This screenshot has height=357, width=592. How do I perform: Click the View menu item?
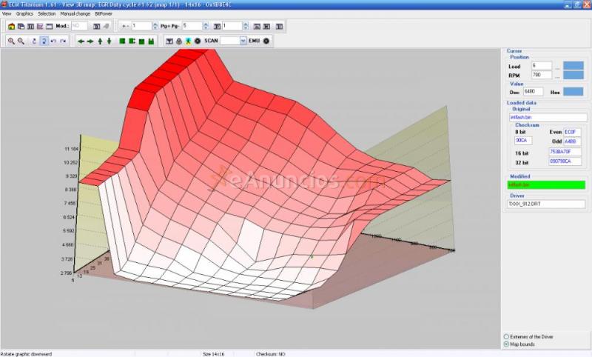click(7, 13)
